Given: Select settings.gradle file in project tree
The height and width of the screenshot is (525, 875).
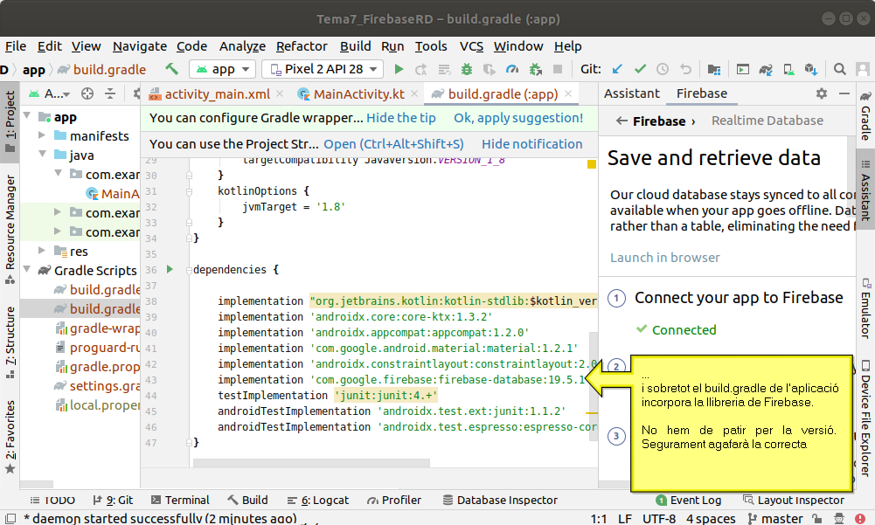Looking at the screenshot, I should [97, 385].
